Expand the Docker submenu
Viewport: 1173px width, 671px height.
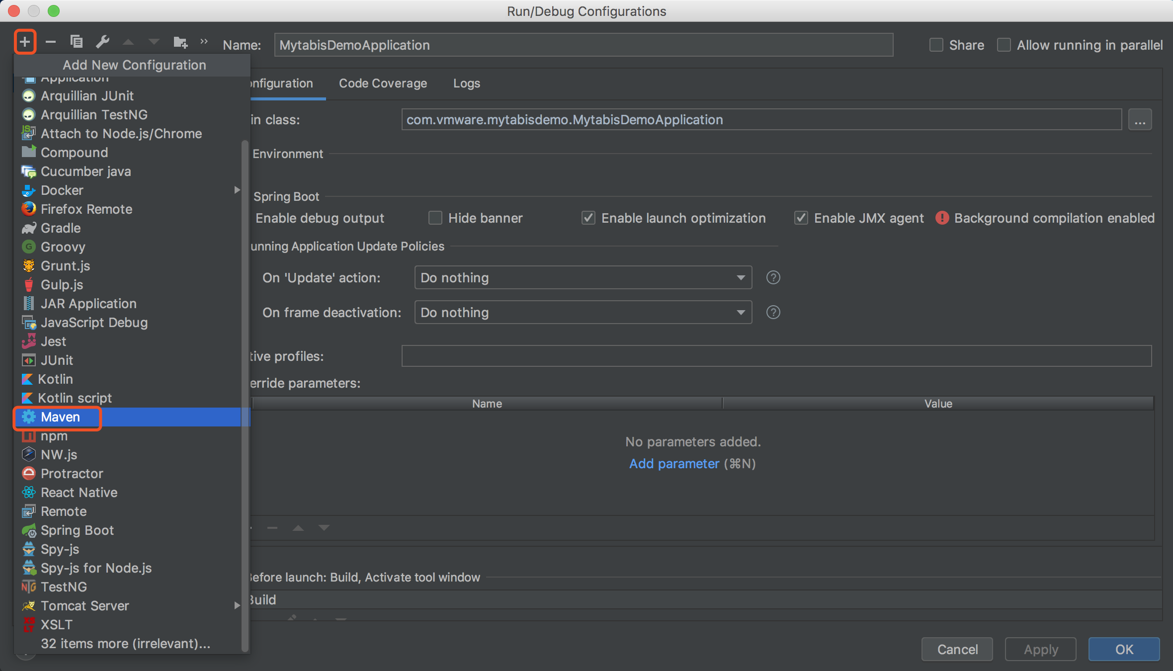coord(237,190)
